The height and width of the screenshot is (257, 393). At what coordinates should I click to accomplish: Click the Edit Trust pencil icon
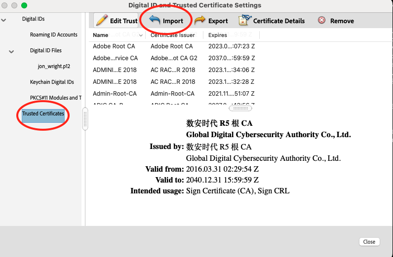point(102,20)
